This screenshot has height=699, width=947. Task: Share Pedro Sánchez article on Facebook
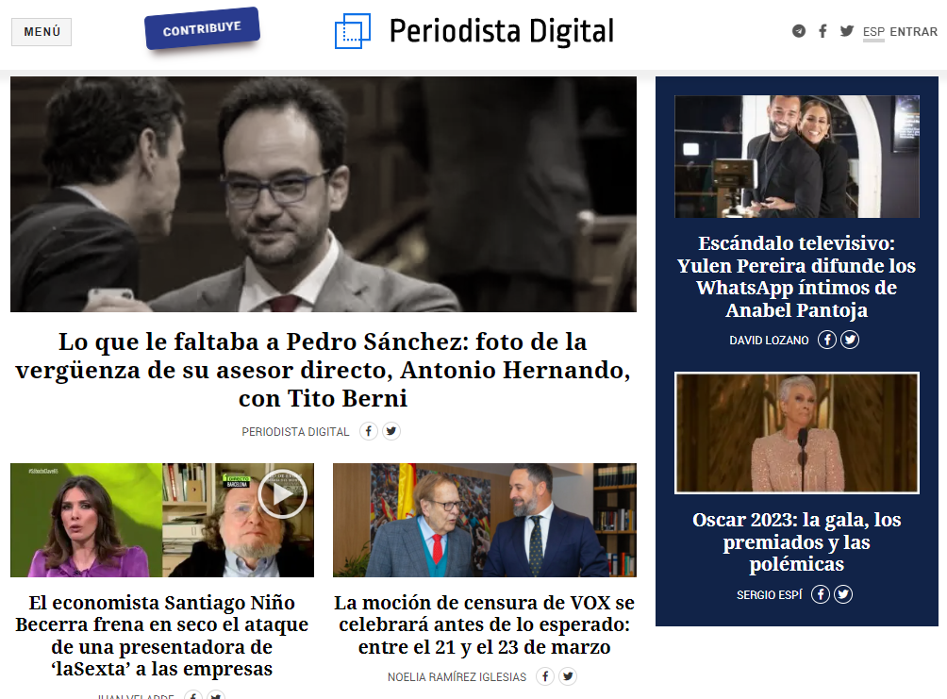coord(369,431)
